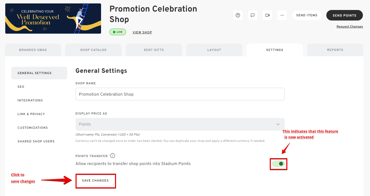Viewport: 370px width, 196px height.
Task: Switch to the Branded Swag tab
Action: (x=33, y=50)
